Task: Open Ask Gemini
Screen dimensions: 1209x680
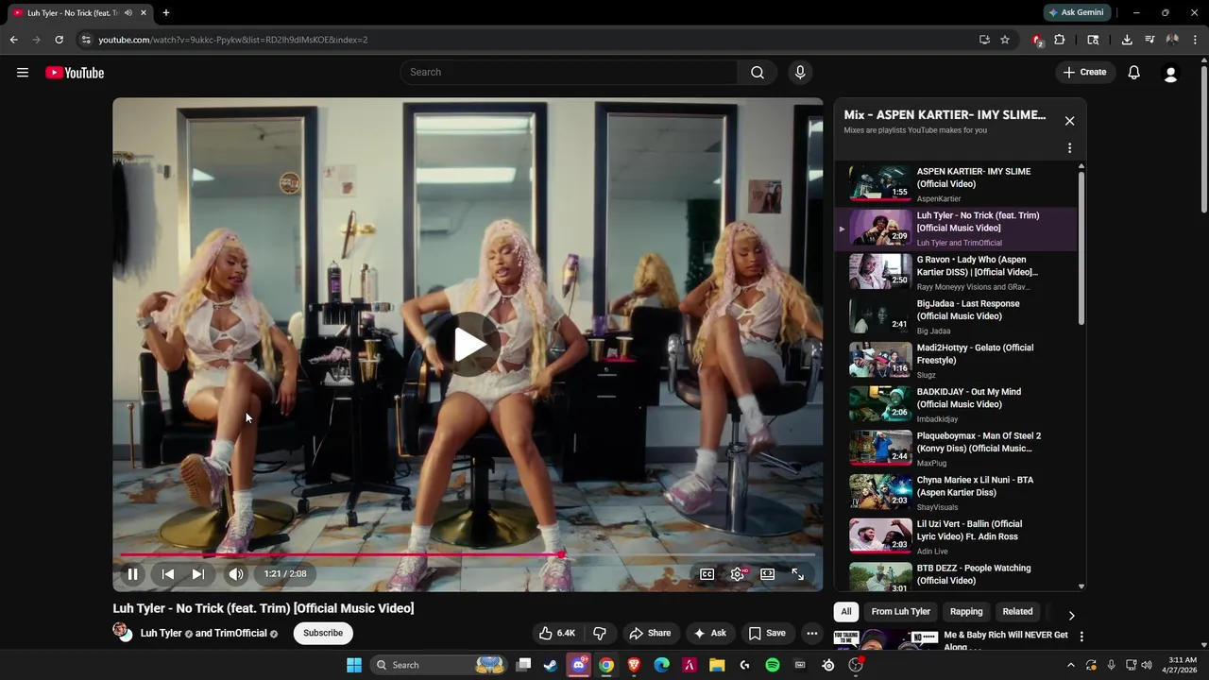Action: pyautogui.click(x=1076, y=12)
